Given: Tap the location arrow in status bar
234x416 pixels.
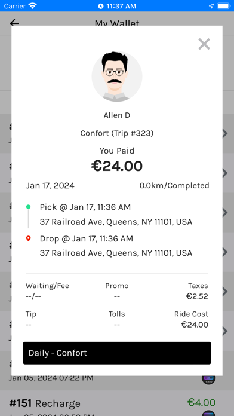Looking at the screenshot, I should click(211, 6).
